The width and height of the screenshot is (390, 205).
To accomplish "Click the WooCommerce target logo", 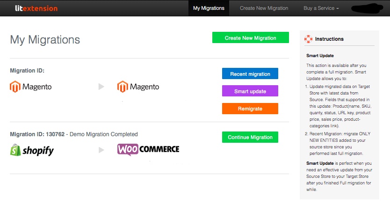I will 148,149.
